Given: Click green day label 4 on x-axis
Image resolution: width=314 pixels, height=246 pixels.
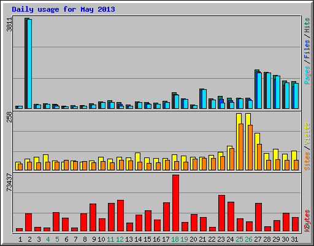Looking at the screenshot, I should coord(48,239).
